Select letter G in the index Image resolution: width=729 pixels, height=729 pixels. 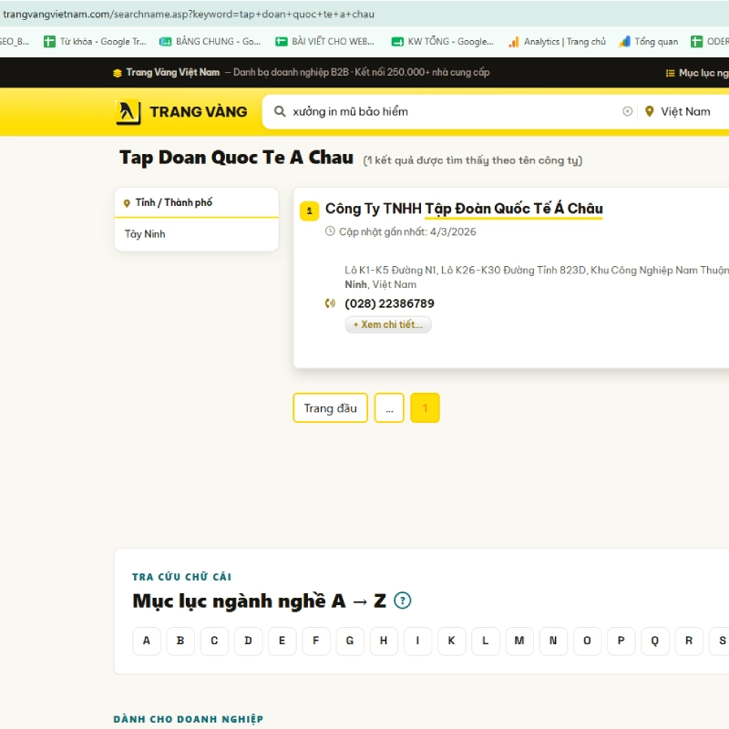click(x=350, y=641)
